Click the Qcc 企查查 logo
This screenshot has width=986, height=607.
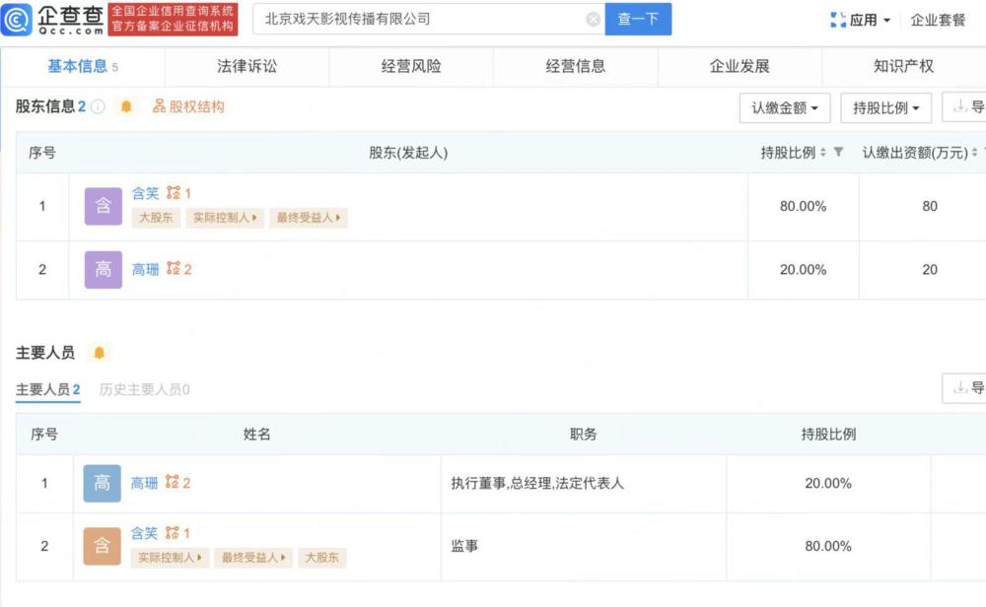(x=51, y=20)
